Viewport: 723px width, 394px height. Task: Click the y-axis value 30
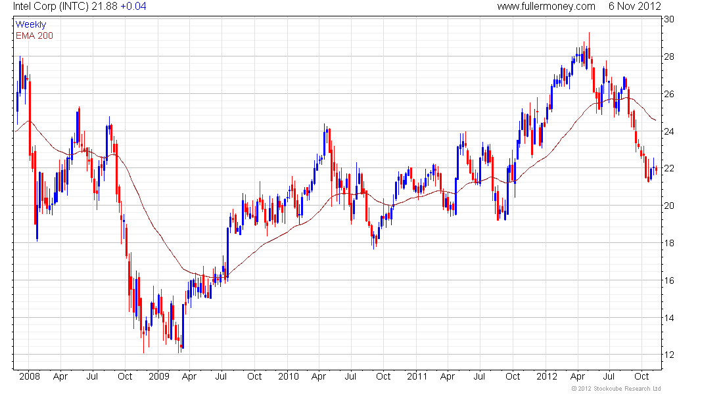click(x=668, y=19)
